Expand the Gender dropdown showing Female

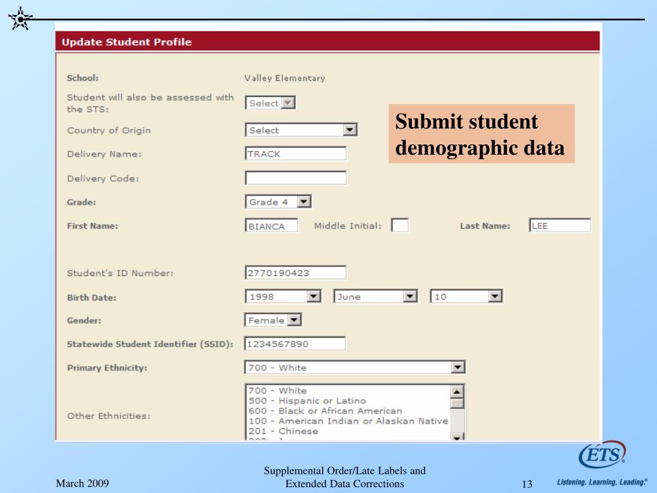pyautogui.click(x=273, y=320)
